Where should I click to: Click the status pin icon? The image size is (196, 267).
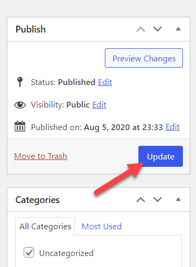20,82
